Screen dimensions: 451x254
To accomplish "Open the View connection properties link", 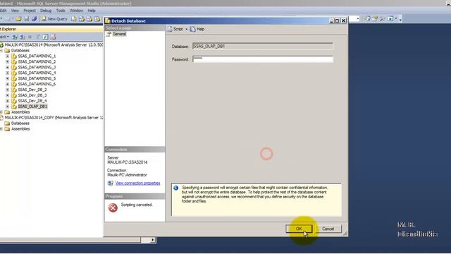I will pos(137,183).
